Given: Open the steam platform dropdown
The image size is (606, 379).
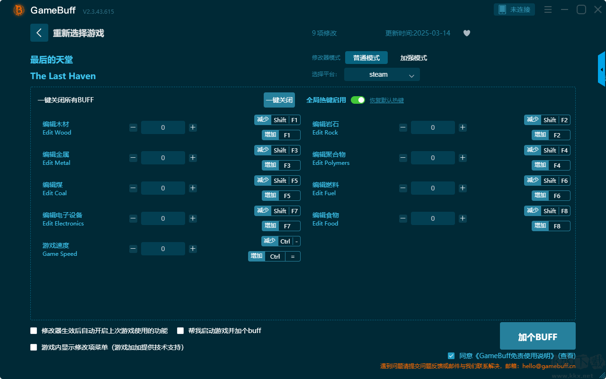Looking at the screenshot, I should pyautogui.click(x=382, y=74).
